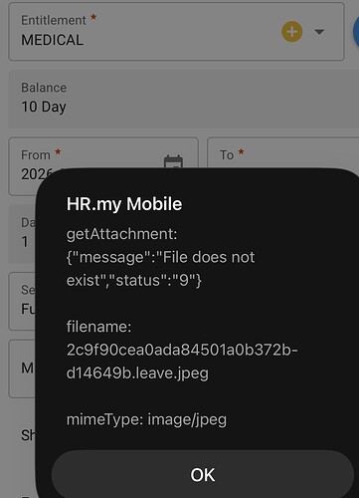Image resolution: width=359 pixels, height=498 pixels.
Task: Tap the Balance 10 Day field
Action: (183, 99)
